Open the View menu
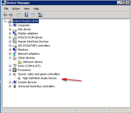This screenshot has height=113, width=131. tap(27, 9)
